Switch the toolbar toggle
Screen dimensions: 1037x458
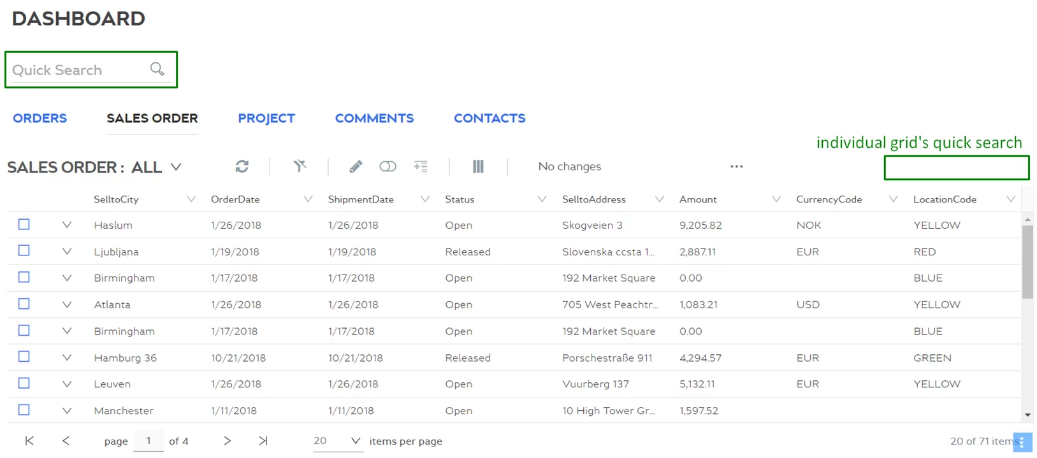tap(388, 166)
